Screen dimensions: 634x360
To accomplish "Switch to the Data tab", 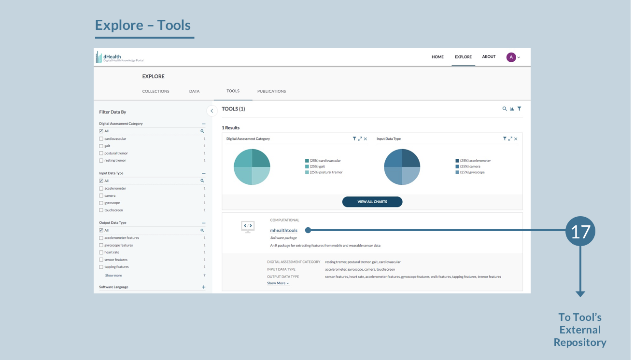I will tap(194, 91).
